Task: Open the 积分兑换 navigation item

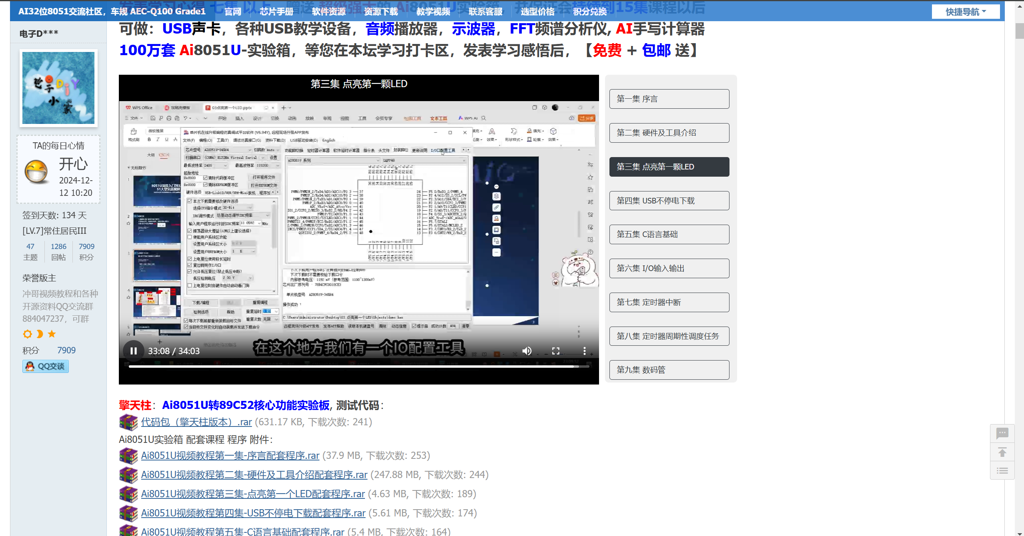Action: tap(590, 12)
